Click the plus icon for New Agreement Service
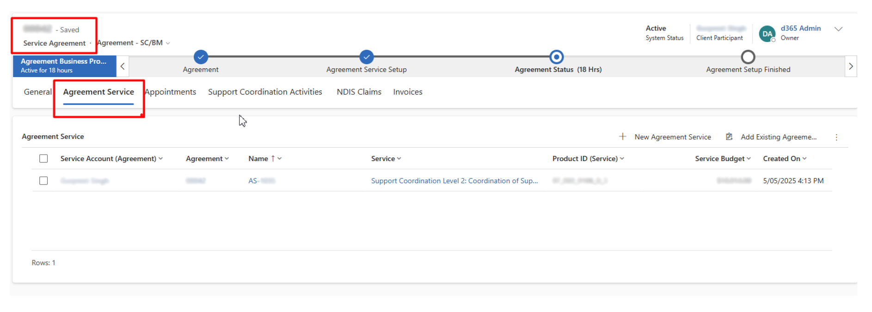 click(622, 137)
